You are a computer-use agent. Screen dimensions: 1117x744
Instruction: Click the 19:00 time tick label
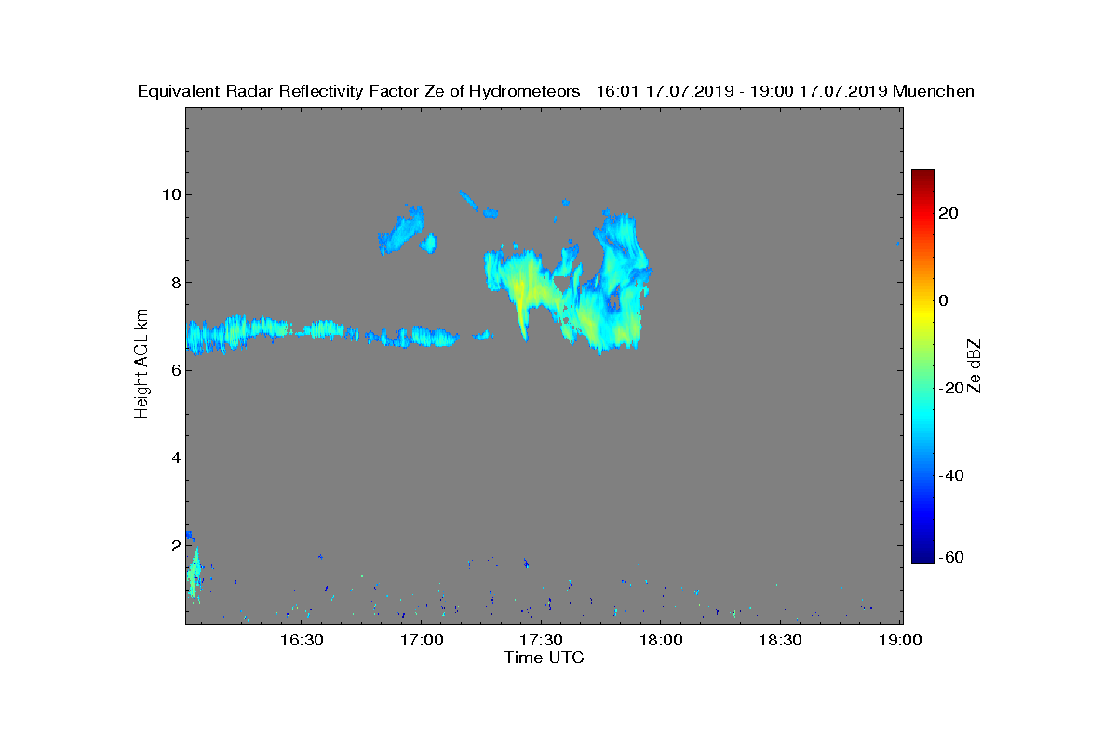click(900, 640)
